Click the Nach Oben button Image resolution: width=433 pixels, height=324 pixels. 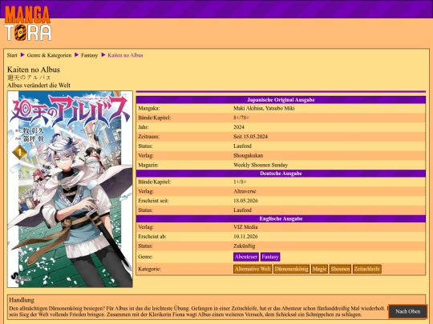(x=408, y=312)
